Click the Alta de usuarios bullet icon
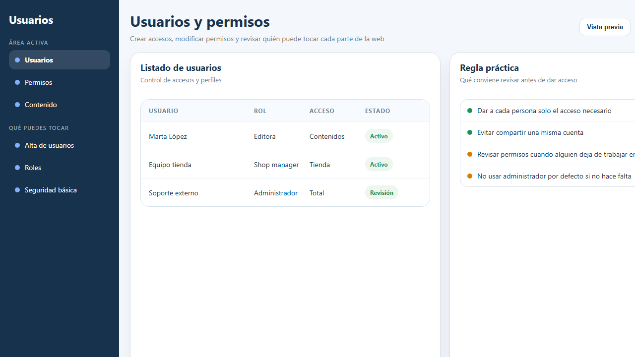This screenshot has height=357, width=635. [17, 145]
